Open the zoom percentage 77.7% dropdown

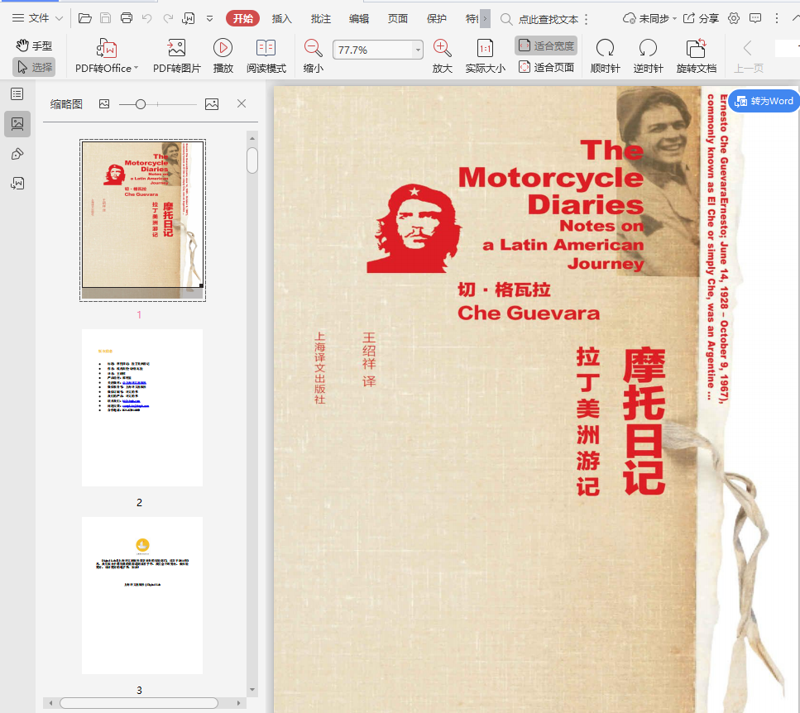coord(417,50)
